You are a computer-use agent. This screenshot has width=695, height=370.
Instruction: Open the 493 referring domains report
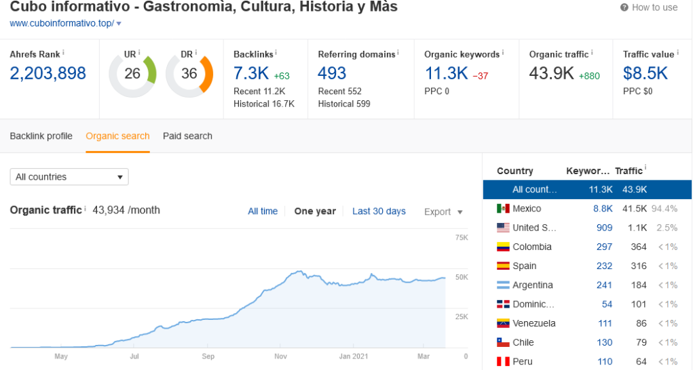(332, 73)
